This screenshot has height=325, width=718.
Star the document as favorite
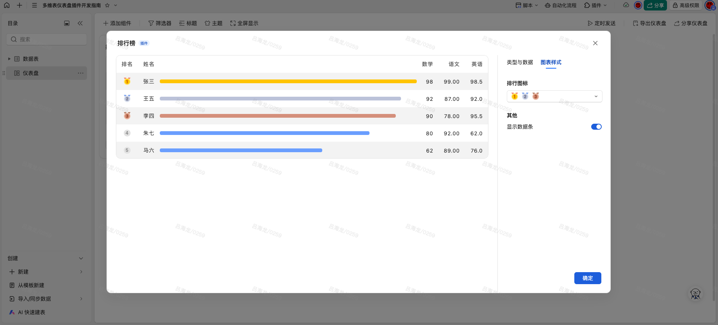pyautogui.click(x=107, y=5)
